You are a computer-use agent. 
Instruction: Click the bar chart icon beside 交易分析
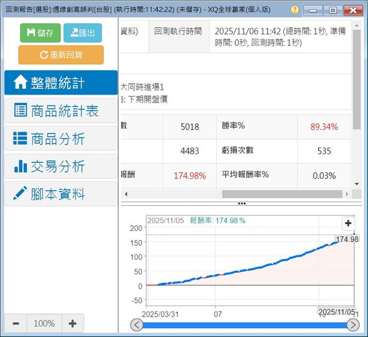[x=20, y=166]
